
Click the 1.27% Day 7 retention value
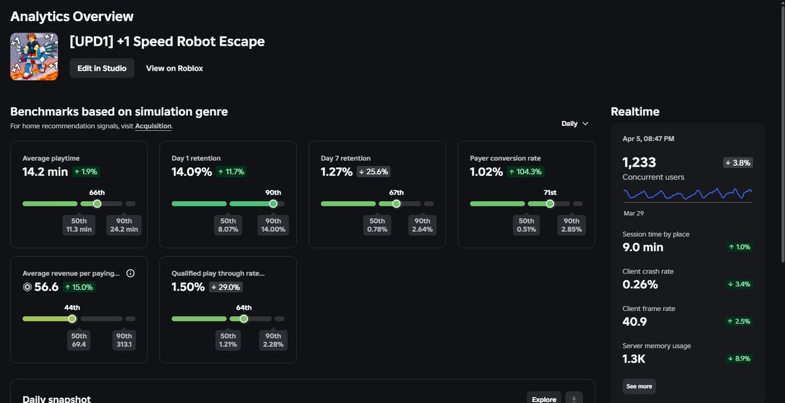pos(337,172)
